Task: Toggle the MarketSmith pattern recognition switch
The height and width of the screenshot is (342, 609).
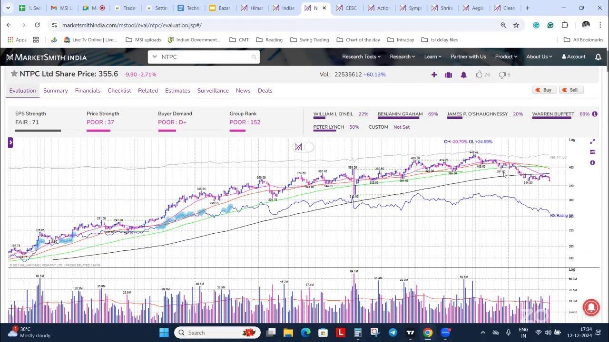Action: tap(304, 147)
